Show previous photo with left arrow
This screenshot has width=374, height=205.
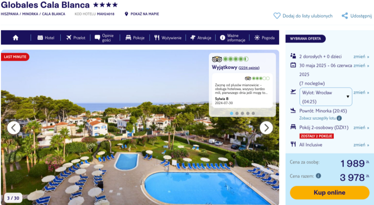point(14,128)
